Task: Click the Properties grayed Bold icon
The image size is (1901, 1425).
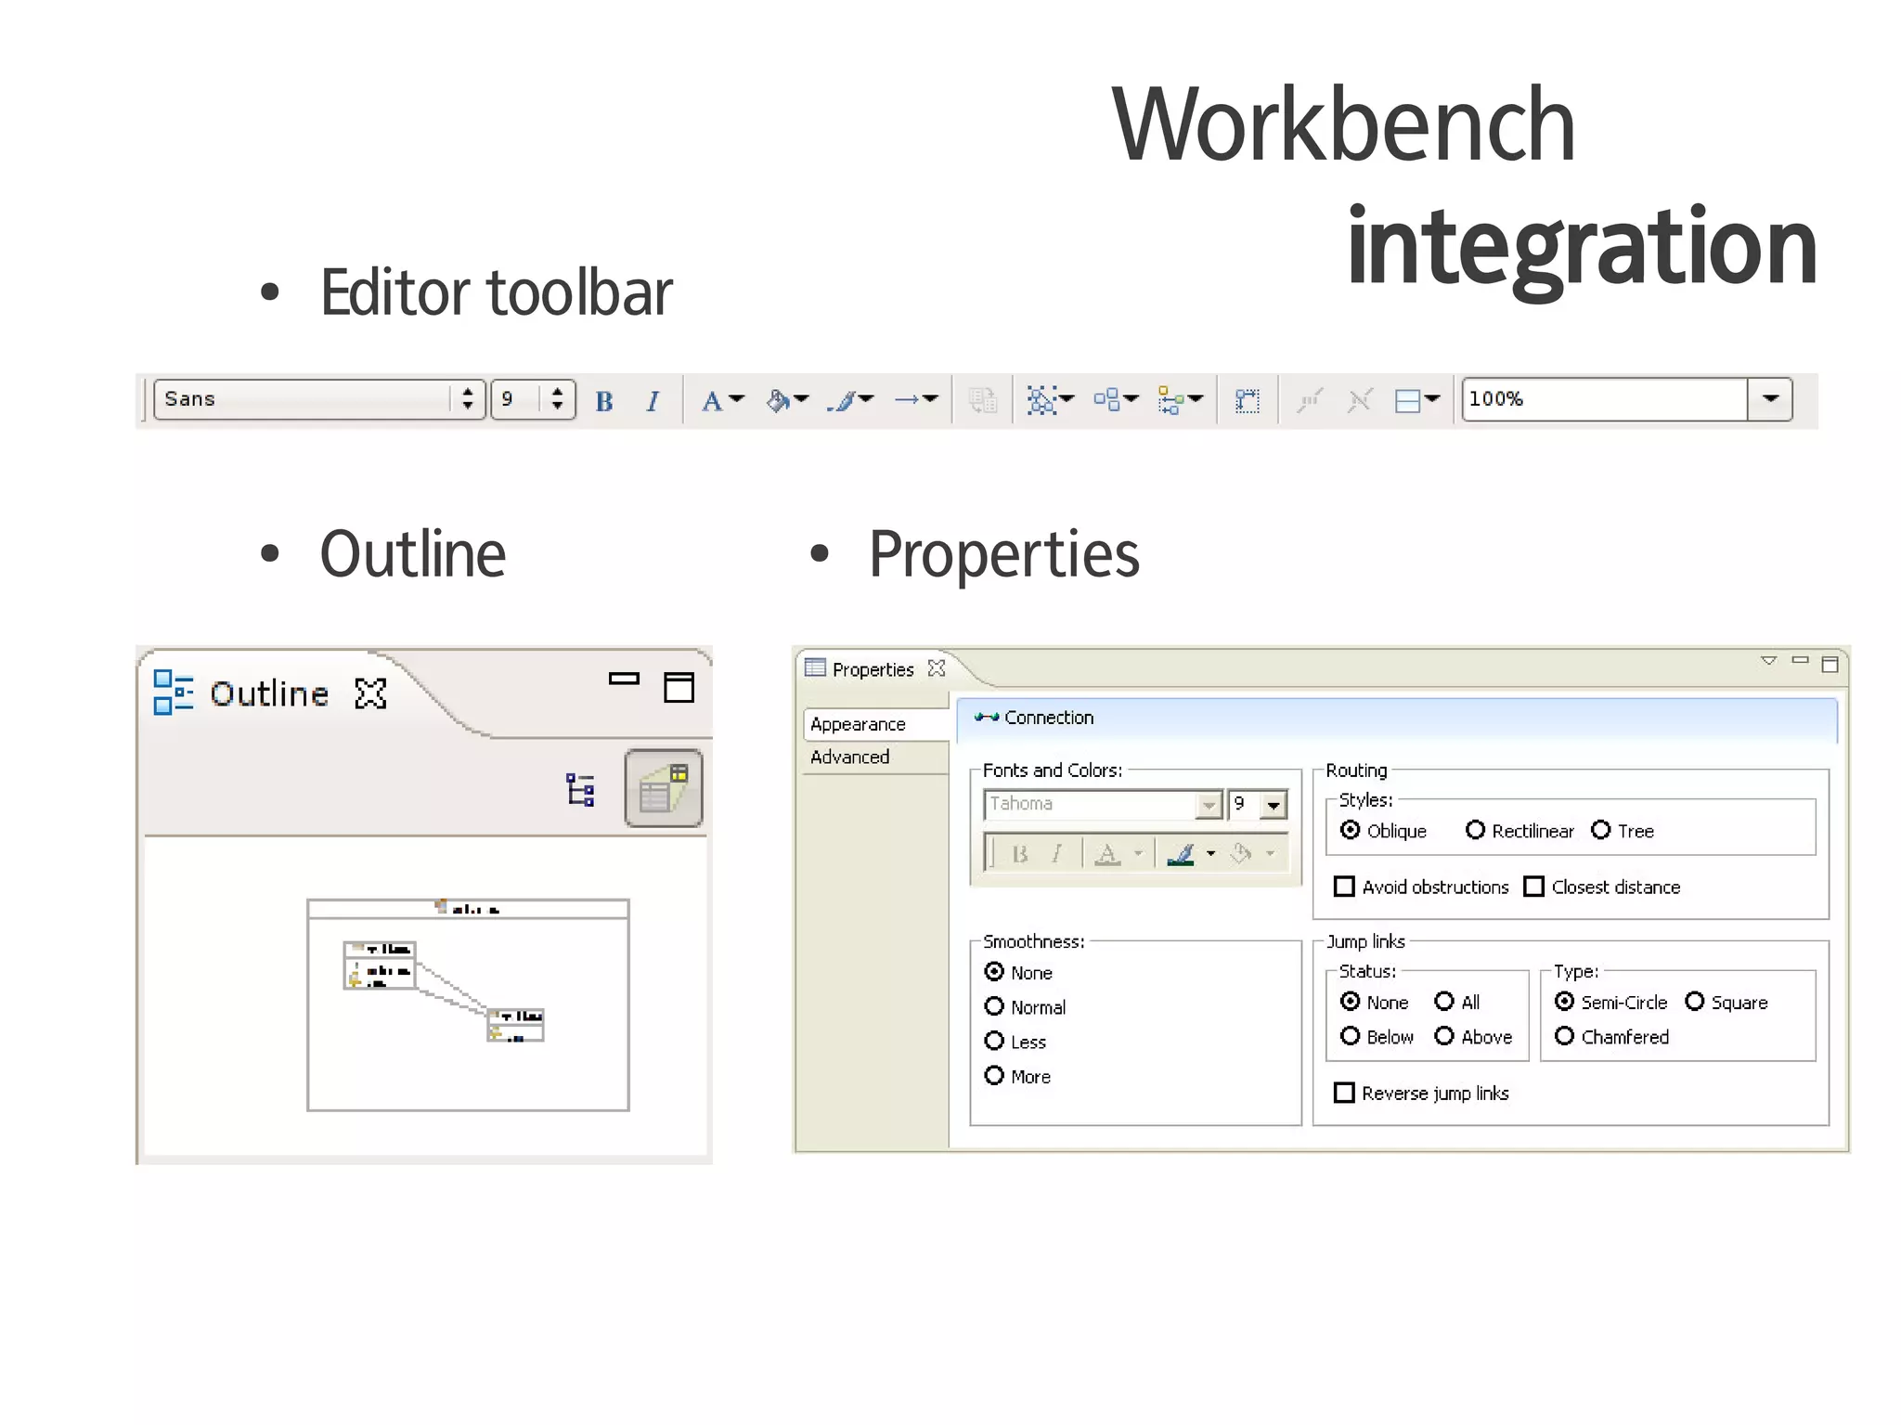Action: 1020,854
